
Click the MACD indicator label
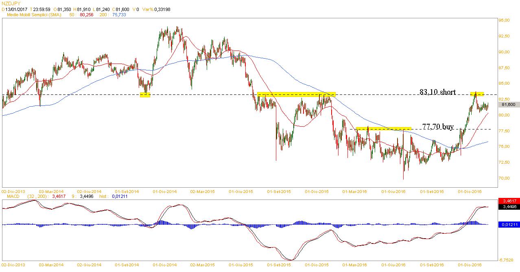pos(9,196)
